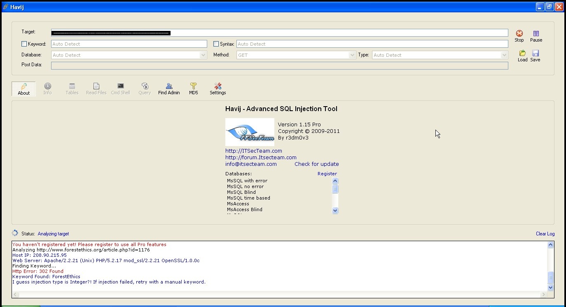This screenshot has width=566, height=307.
Task: Expand the Type dropdown
Action: coord(504,55)
